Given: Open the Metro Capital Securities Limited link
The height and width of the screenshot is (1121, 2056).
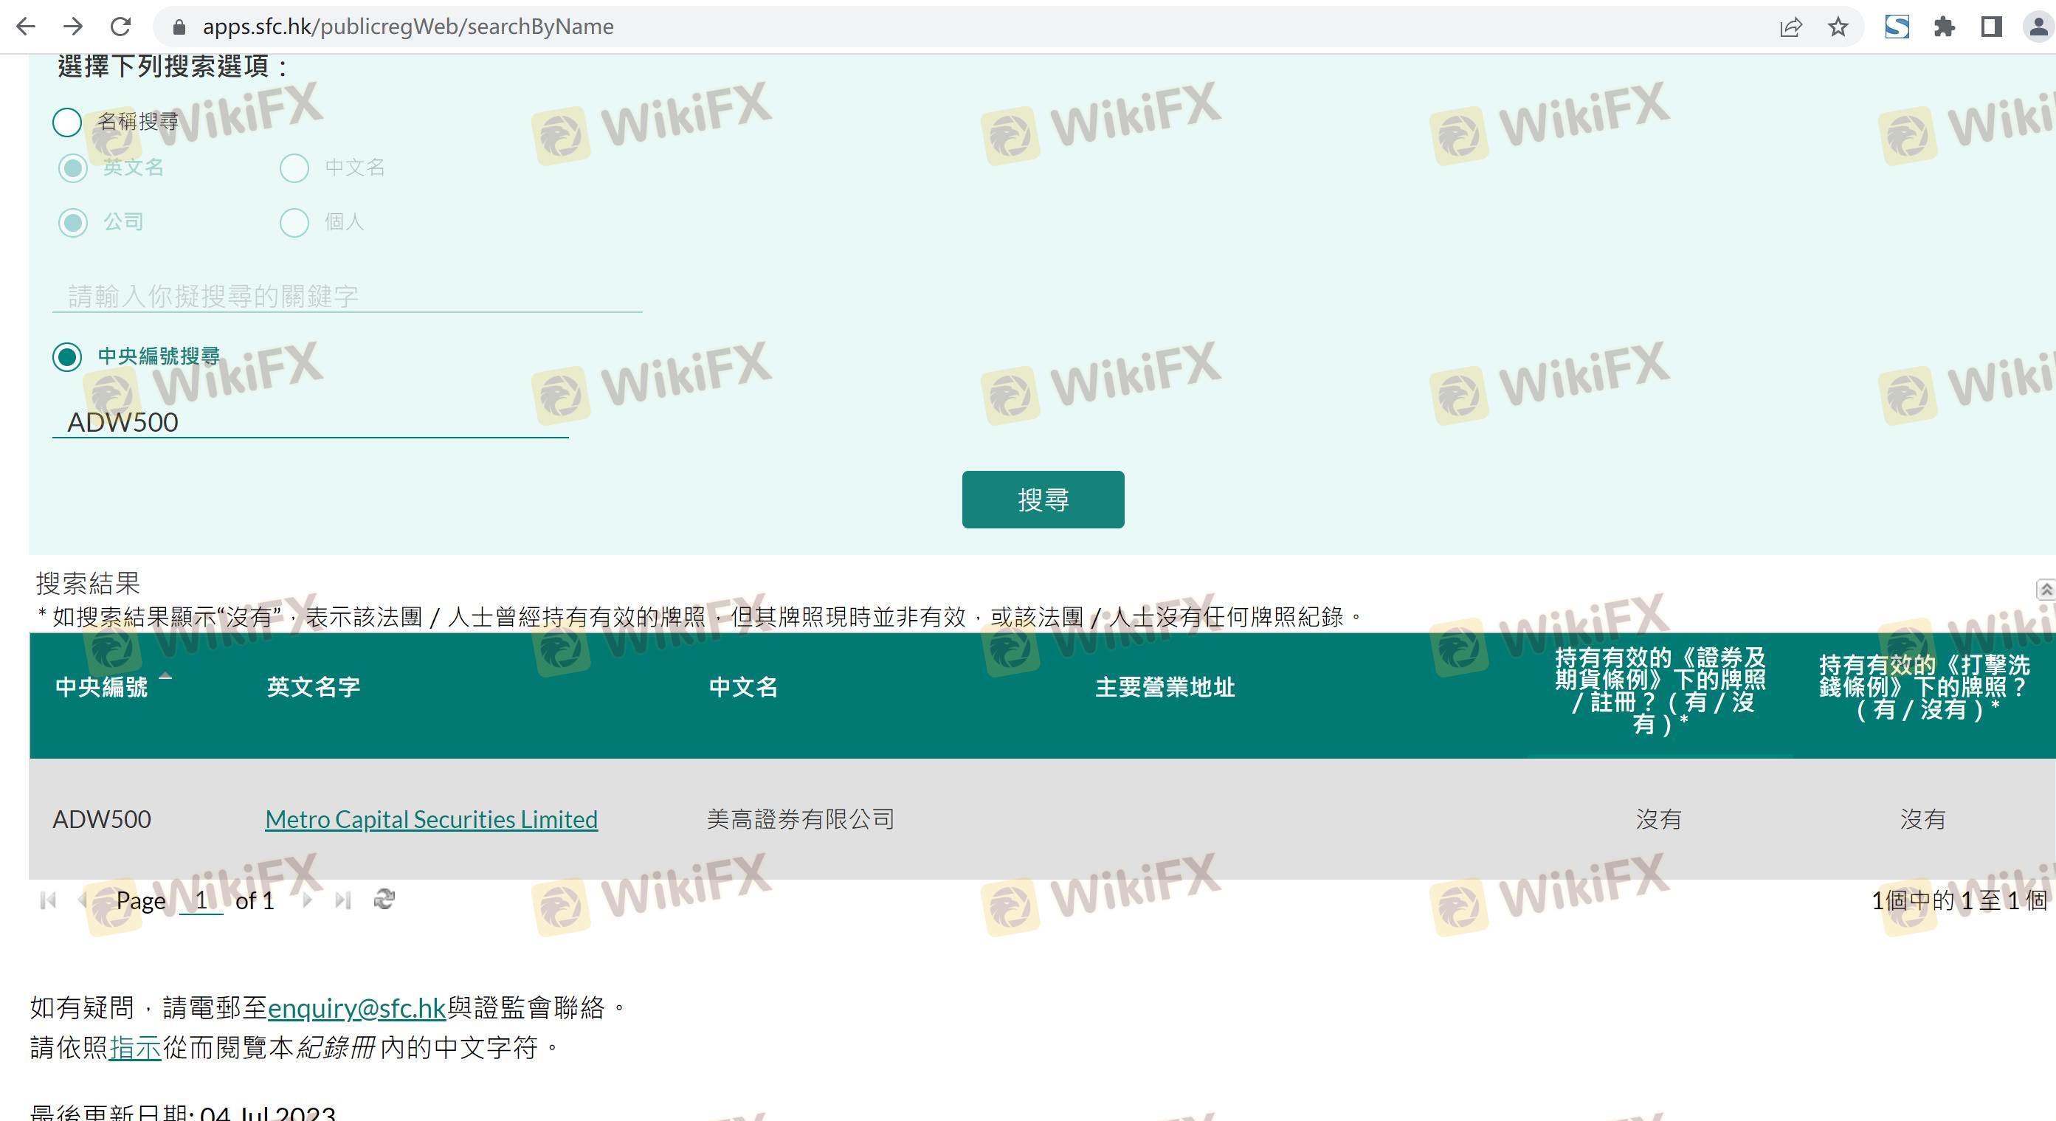Looking at the screenshot, I should pos(431,819).
